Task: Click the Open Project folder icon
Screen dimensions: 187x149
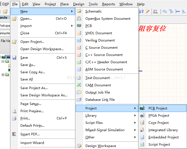Action: coord(14,42)
